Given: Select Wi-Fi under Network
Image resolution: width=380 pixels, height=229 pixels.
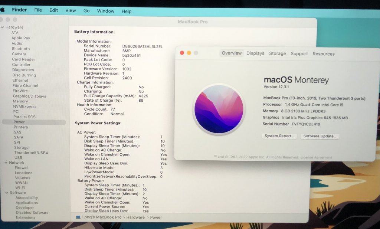Looking at the screenshot, I should (x=20, y=187).
